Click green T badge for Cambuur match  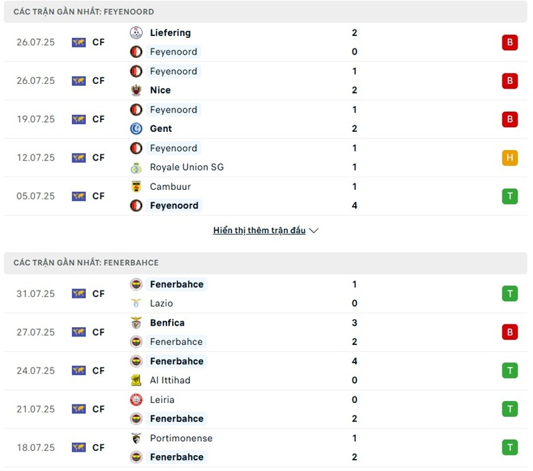510,197
